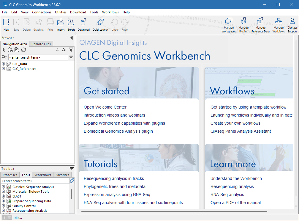
Task: Open the File menu
Action: pyautogui.click(x=5, y=12)
